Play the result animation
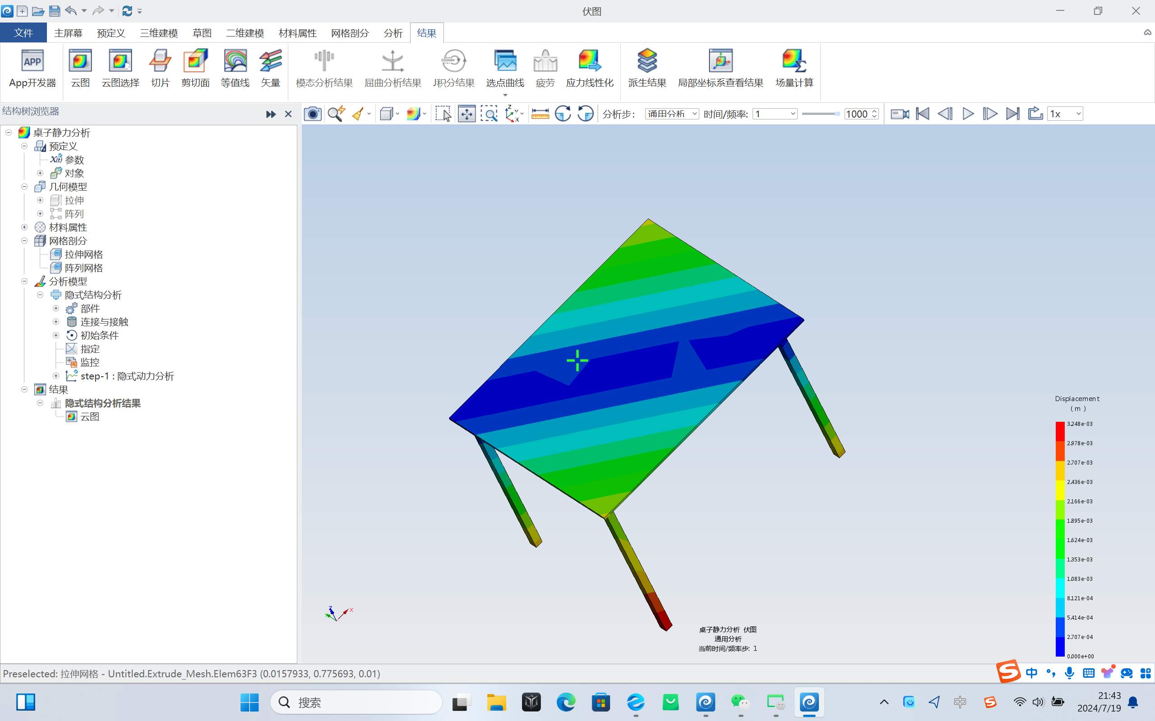 [968, 114]
